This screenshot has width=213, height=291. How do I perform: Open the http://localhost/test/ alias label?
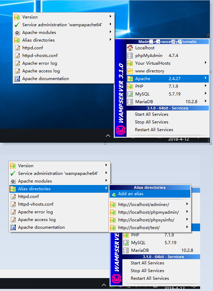139,227
